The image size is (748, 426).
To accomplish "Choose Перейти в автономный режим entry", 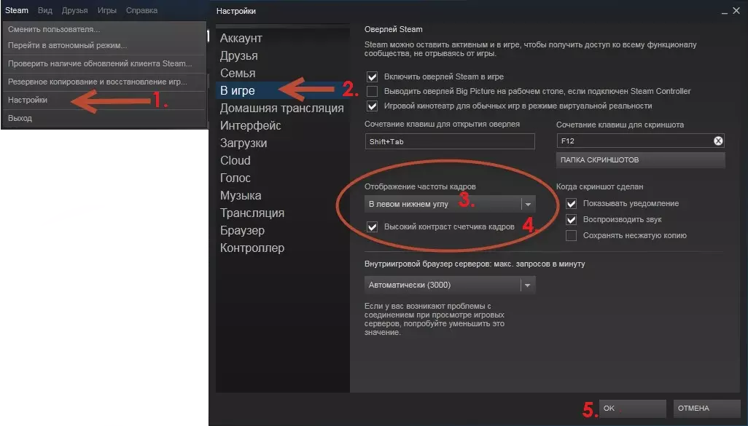I will point(104,45).
